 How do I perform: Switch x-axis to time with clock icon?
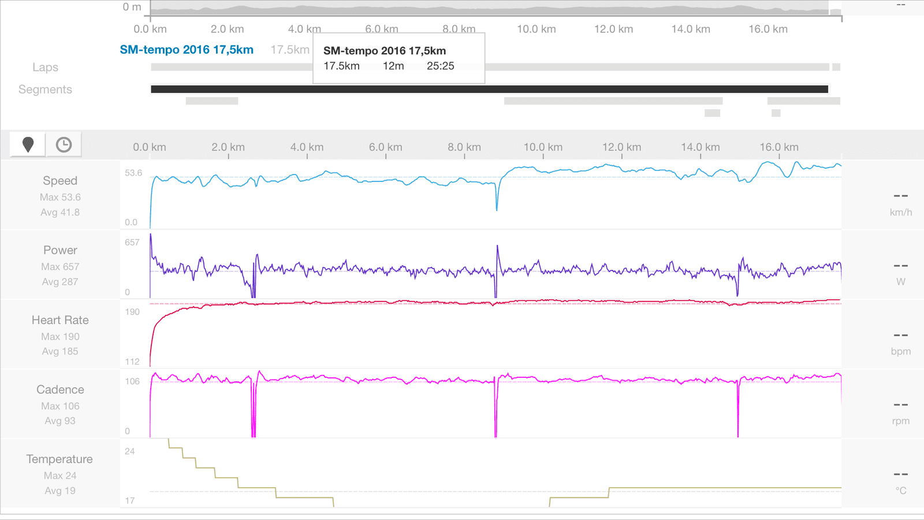click(x=64, y=144)
